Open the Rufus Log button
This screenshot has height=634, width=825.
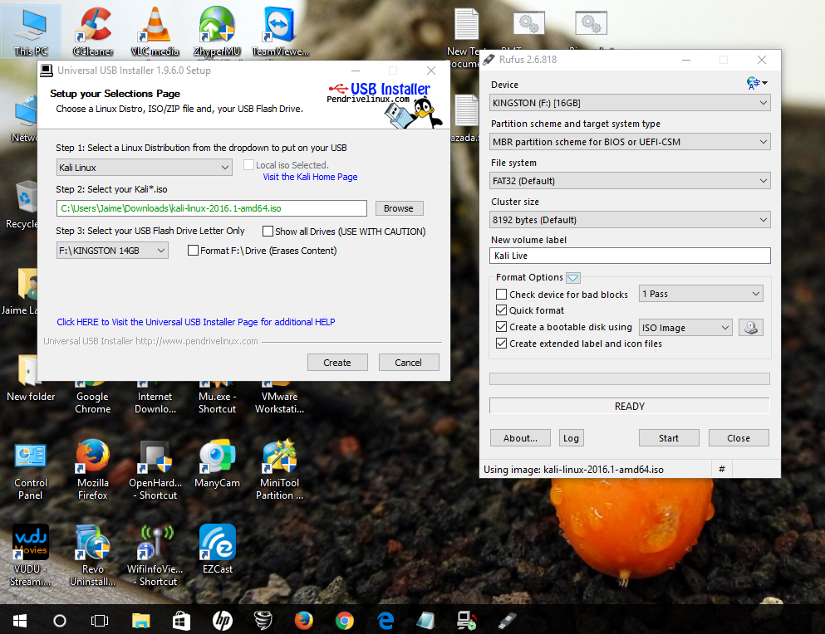point(572,438)
